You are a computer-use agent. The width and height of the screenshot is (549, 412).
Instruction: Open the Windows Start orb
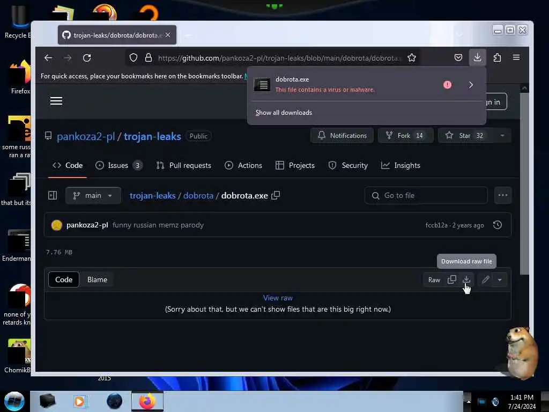[x=14, y=401]
